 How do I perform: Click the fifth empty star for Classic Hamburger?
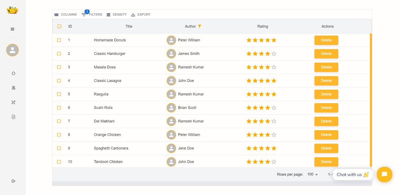(274, 54)
